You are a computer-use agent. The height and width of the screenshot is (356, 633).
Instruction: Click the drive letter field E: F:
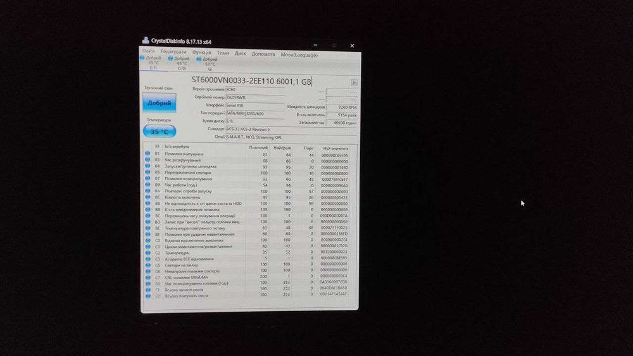(254, 121)
